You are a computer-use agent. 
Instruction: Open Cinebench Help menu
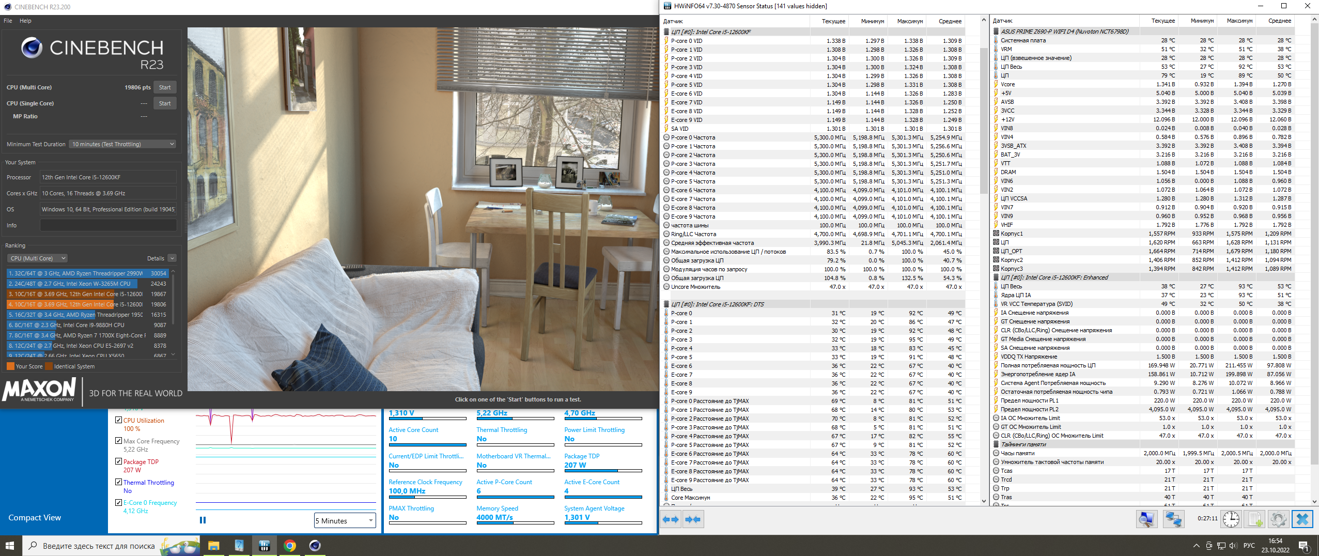tap(25, 21)
